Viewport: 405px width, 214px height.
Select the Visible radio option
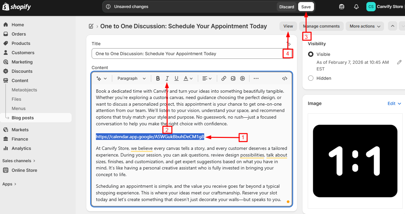pos(311,54)
